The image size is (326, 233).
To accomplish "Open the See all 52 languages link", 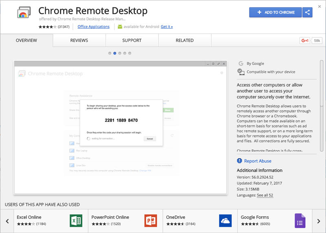I will 265,195.
